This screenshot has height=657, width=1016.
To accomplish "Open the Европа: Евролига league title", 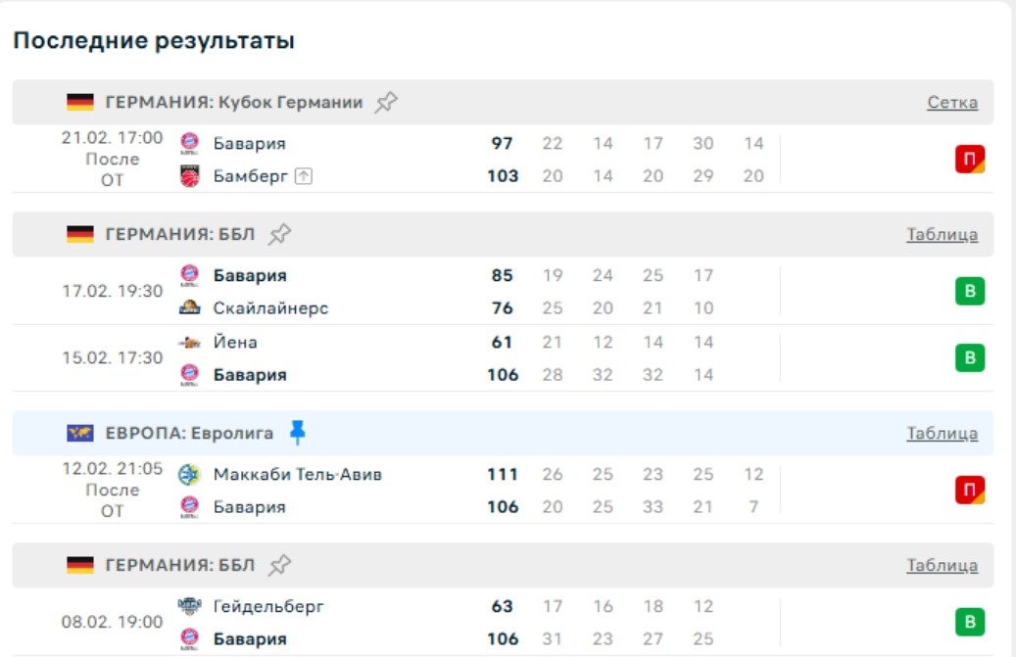I will coord(189,433).
